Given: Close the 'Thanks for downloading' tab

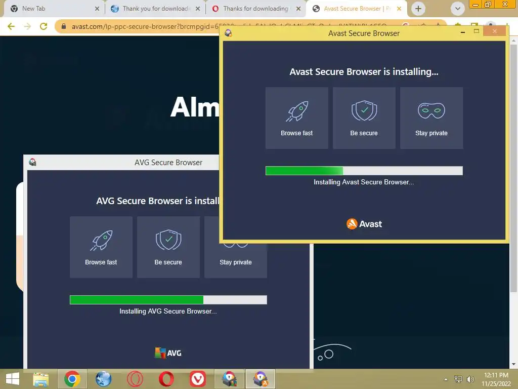Looking at the screenshot, I should pyautogui.click(x=298, y=9).
